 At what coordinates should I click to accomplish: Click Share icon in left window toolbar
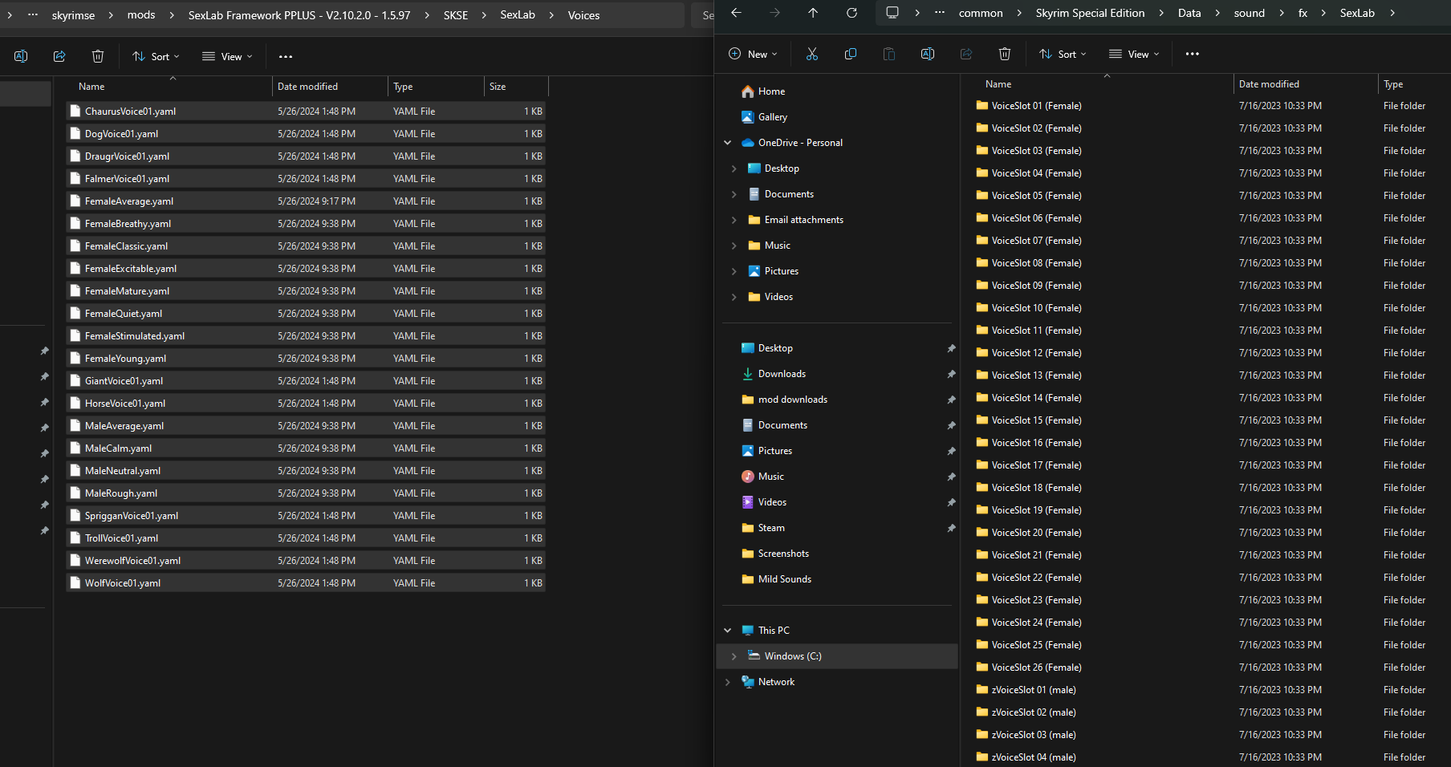pos(59,56)
